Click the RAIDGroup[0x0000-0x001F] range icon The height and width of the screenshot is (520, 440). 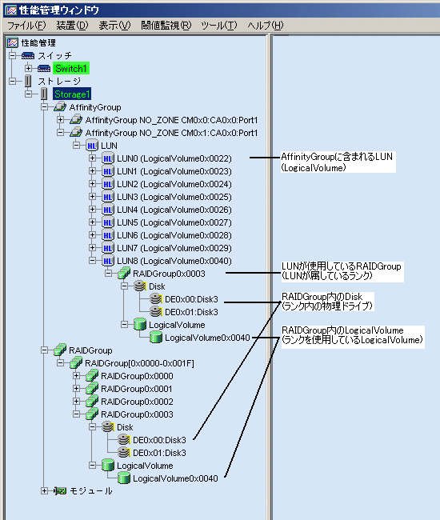click(75, 363)
